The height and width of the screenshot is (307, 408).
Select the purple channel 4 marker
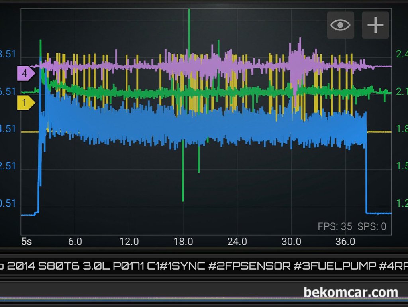point(26,73)
